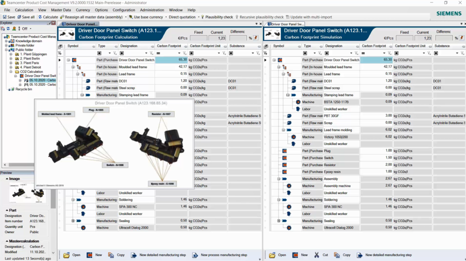Image resolution: width=466 pixels, height=261 pixels.
Task: Click the filter icon at left of left pane filter row
Action: click(60, 54)
